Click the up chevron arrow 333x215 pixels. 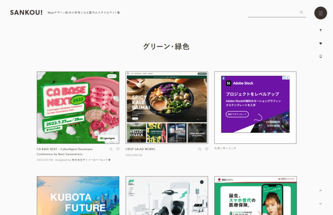click(320, 191)
